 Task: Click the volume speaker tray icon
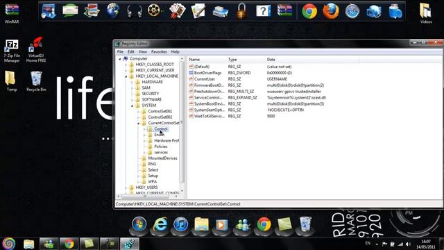pos(408,244)
